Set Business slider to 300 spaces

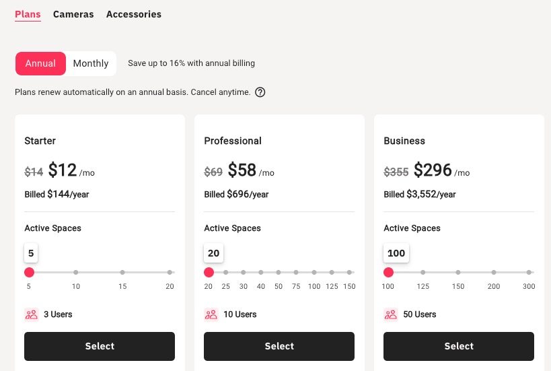click(529, 273)
